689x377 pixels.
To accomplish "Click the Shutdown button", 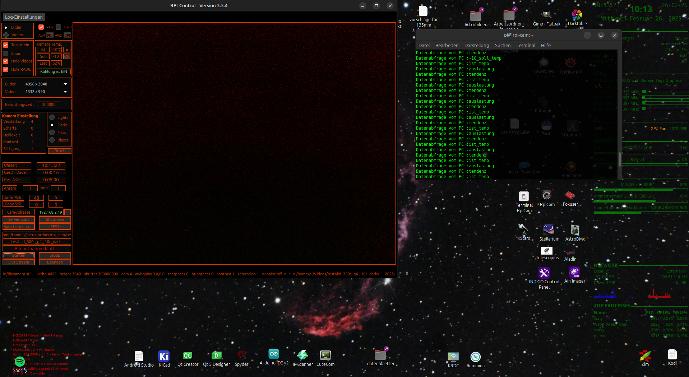I will pos(55,219).
